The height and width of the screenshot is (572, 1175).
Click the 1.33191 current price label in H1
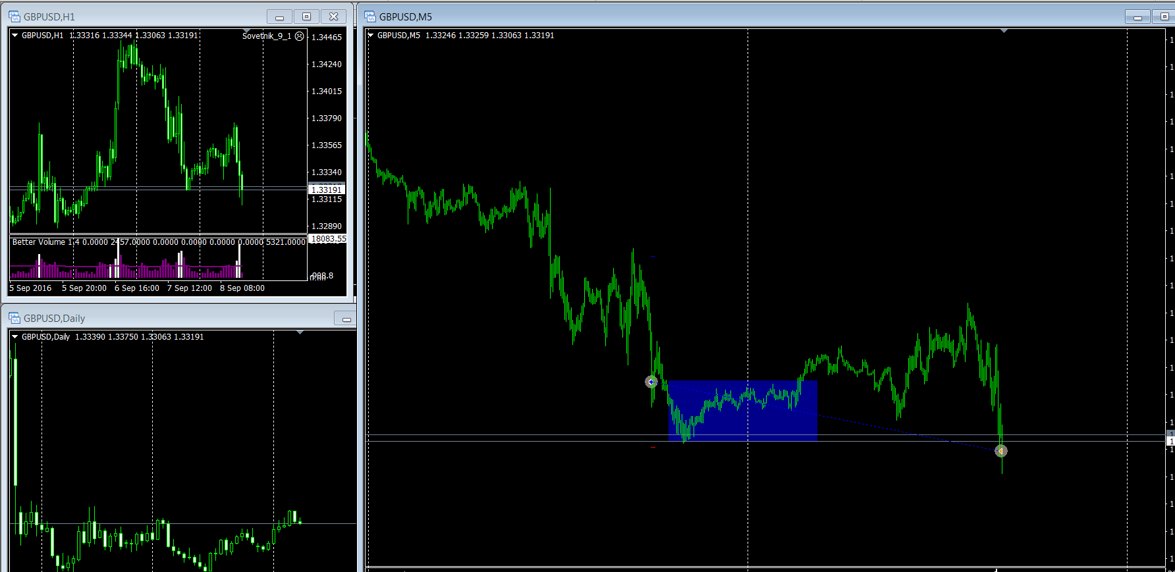(327, 190)
